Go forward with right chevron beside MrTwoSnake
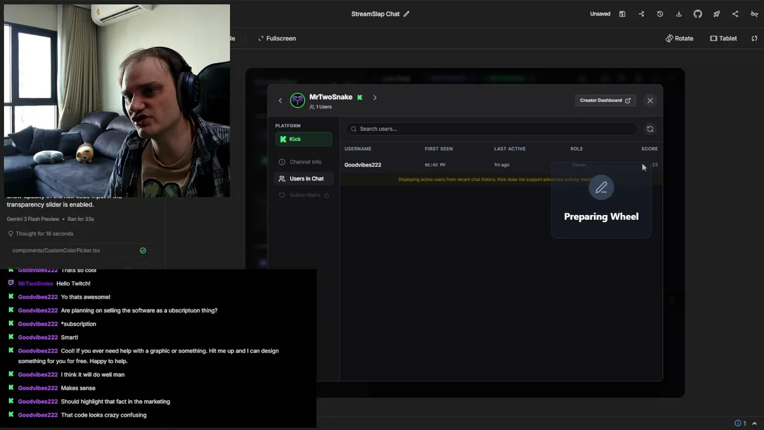The width and height of the screenshot is (764, 430). click(375, 97)
